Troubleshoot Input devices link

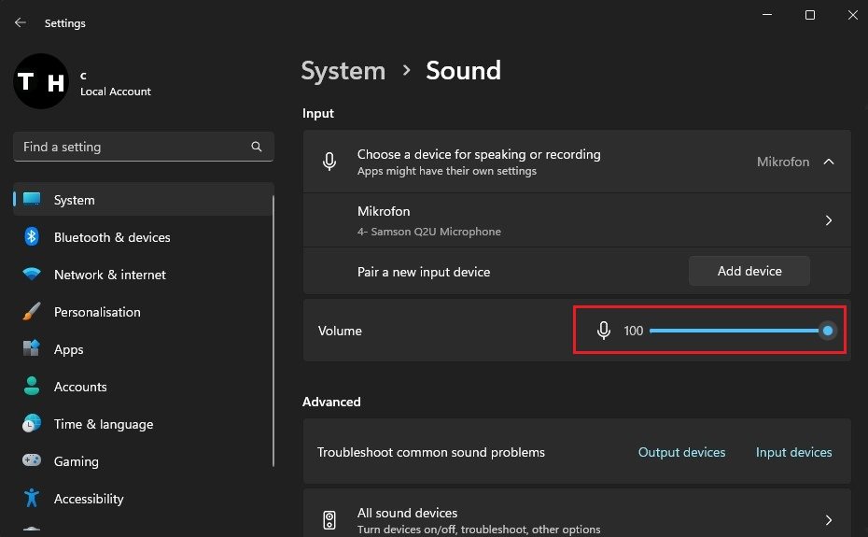coord(793,452)
